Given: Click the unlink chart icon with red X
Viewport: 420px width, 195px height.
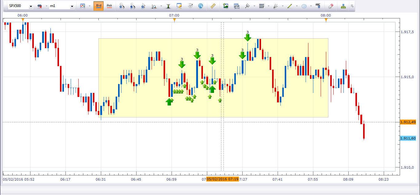Looking at the screenshot, I should (x=40, y=6).
